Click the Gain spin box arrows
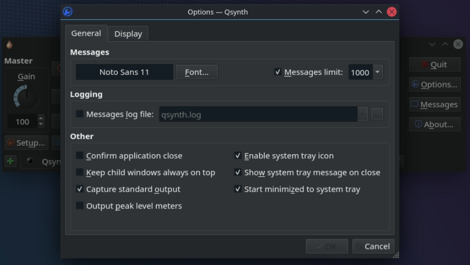The image size is (470, 265). pos(41,122)
